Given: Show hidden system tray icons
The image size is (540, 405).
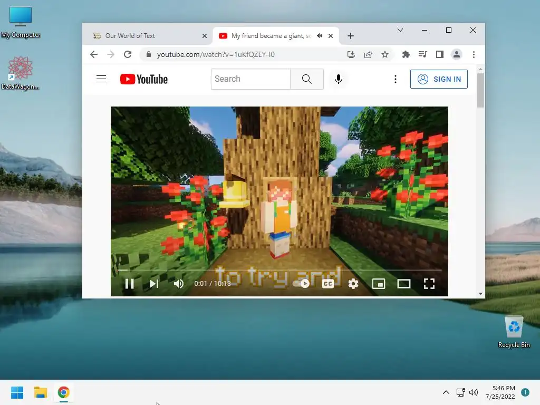Looking at the screenshot, I should pyautogui.click(x=446, y=392).
